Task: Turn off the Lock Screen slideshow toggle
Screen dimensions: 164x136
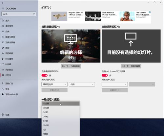Action: (x=105, y=75)
